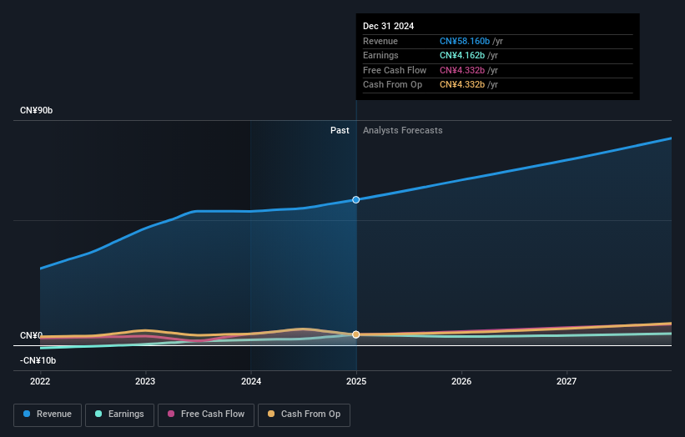The width and height of the screenshot is (685, 437).
Task: Click the CN¥4.162b earnings value
Action: [461, 55]
